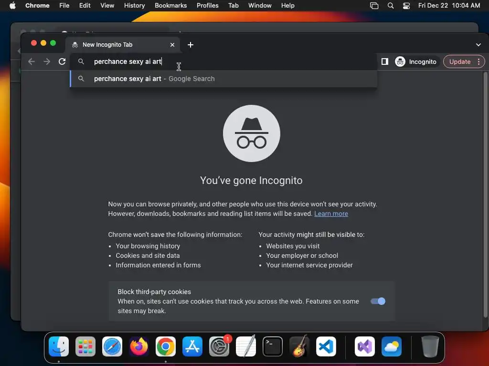Toggle Block third-party cookies switch
This screenshot has width=489, height=366.
pyautogui.click(x=378, y=301)
